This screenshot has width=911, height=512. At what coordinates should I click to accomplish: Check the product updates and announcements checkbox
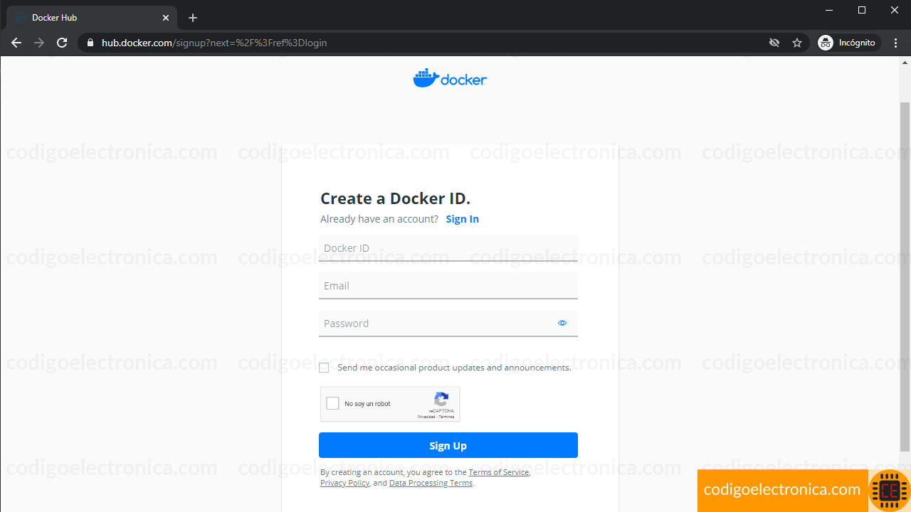[x=324, y=368]
